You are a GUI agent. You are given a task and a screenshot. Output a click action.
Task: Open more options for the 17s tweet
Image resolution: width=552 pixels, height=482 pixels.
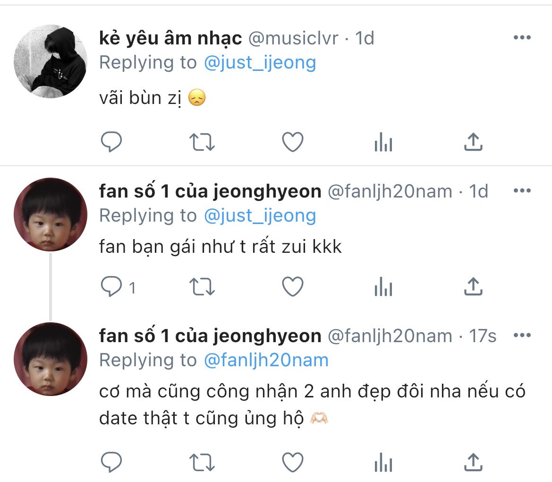pos(522,336)
